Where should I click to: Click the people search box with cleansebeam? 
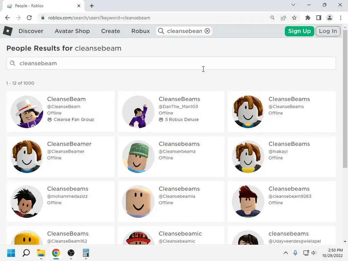(x=171, y=63)
